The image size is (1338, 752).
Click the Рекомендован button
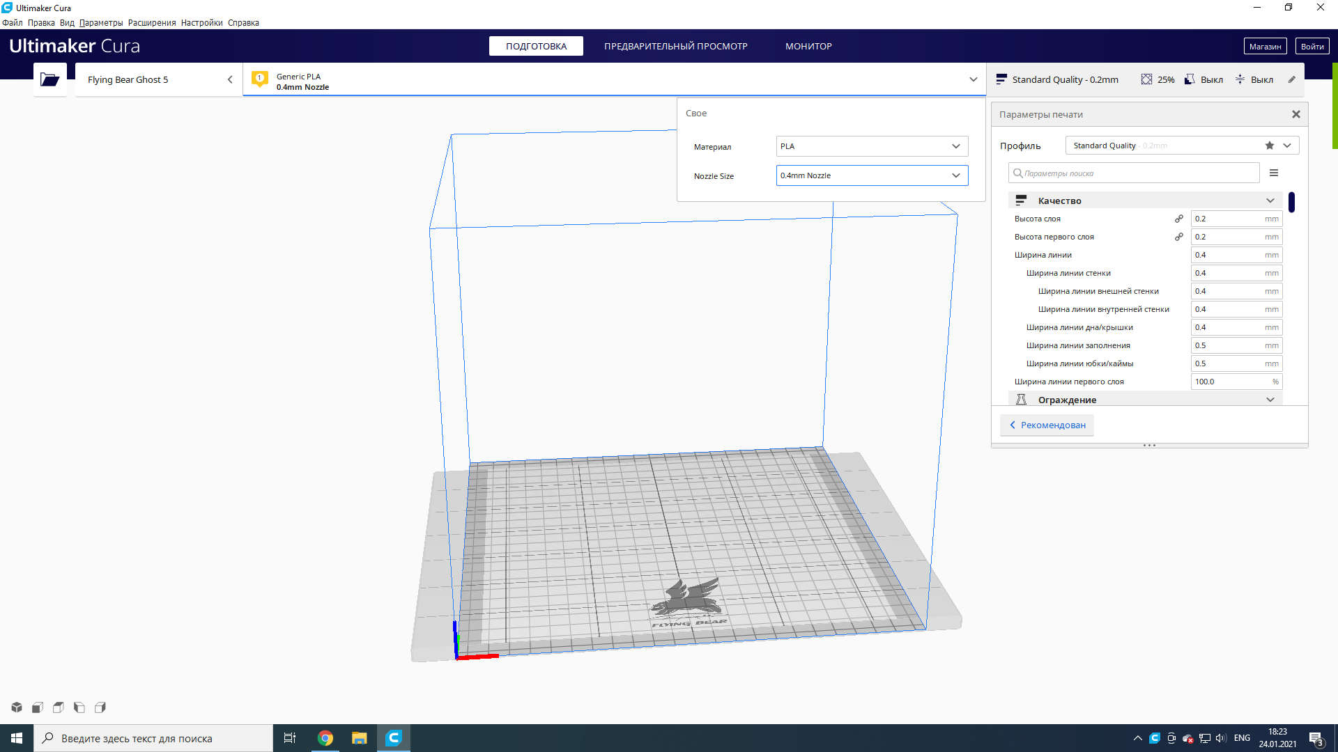click(1047, 425)
